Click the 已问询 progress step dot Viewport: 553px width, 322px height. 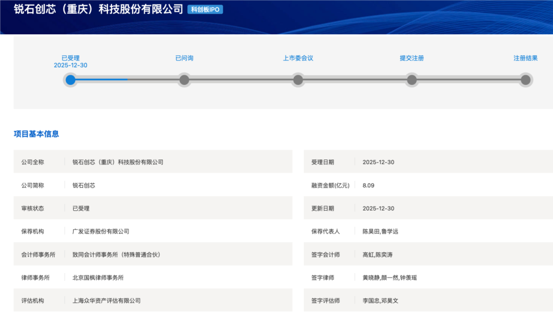point(184,80)
